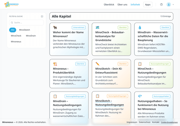Click the Apps button
Screen dimensions: 180x126
pyautogui.click(x=148, y=5)
